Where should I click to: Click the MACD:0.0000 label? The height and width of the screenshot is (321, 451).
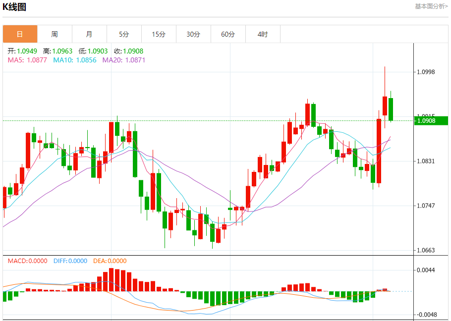point(28,261)
